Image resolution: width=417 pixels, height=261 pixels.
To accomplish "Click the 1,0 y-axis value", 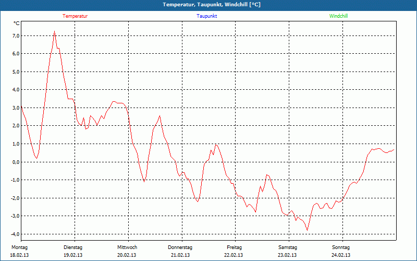I will click(16, 144).
